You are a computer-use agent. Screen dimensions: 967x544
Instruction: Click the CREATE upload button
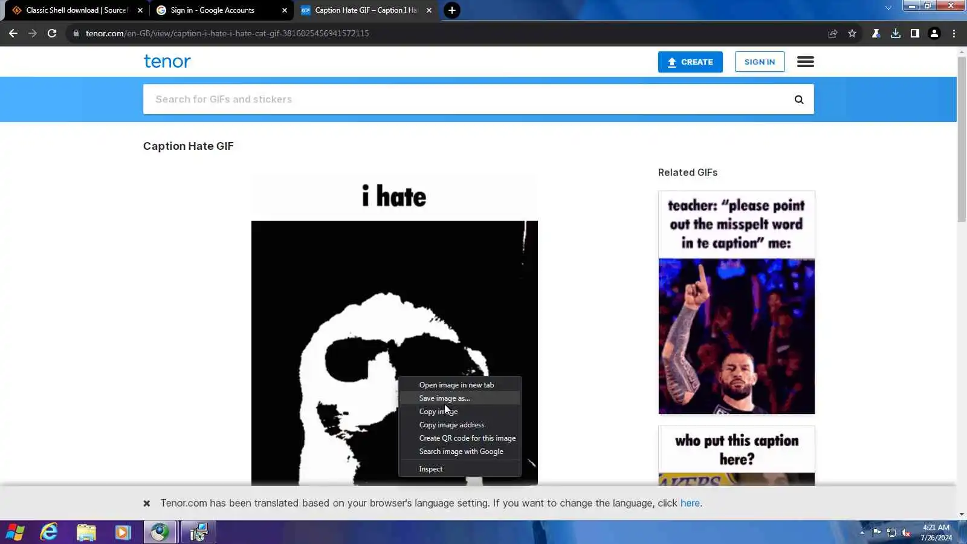(x=690, y=62)
